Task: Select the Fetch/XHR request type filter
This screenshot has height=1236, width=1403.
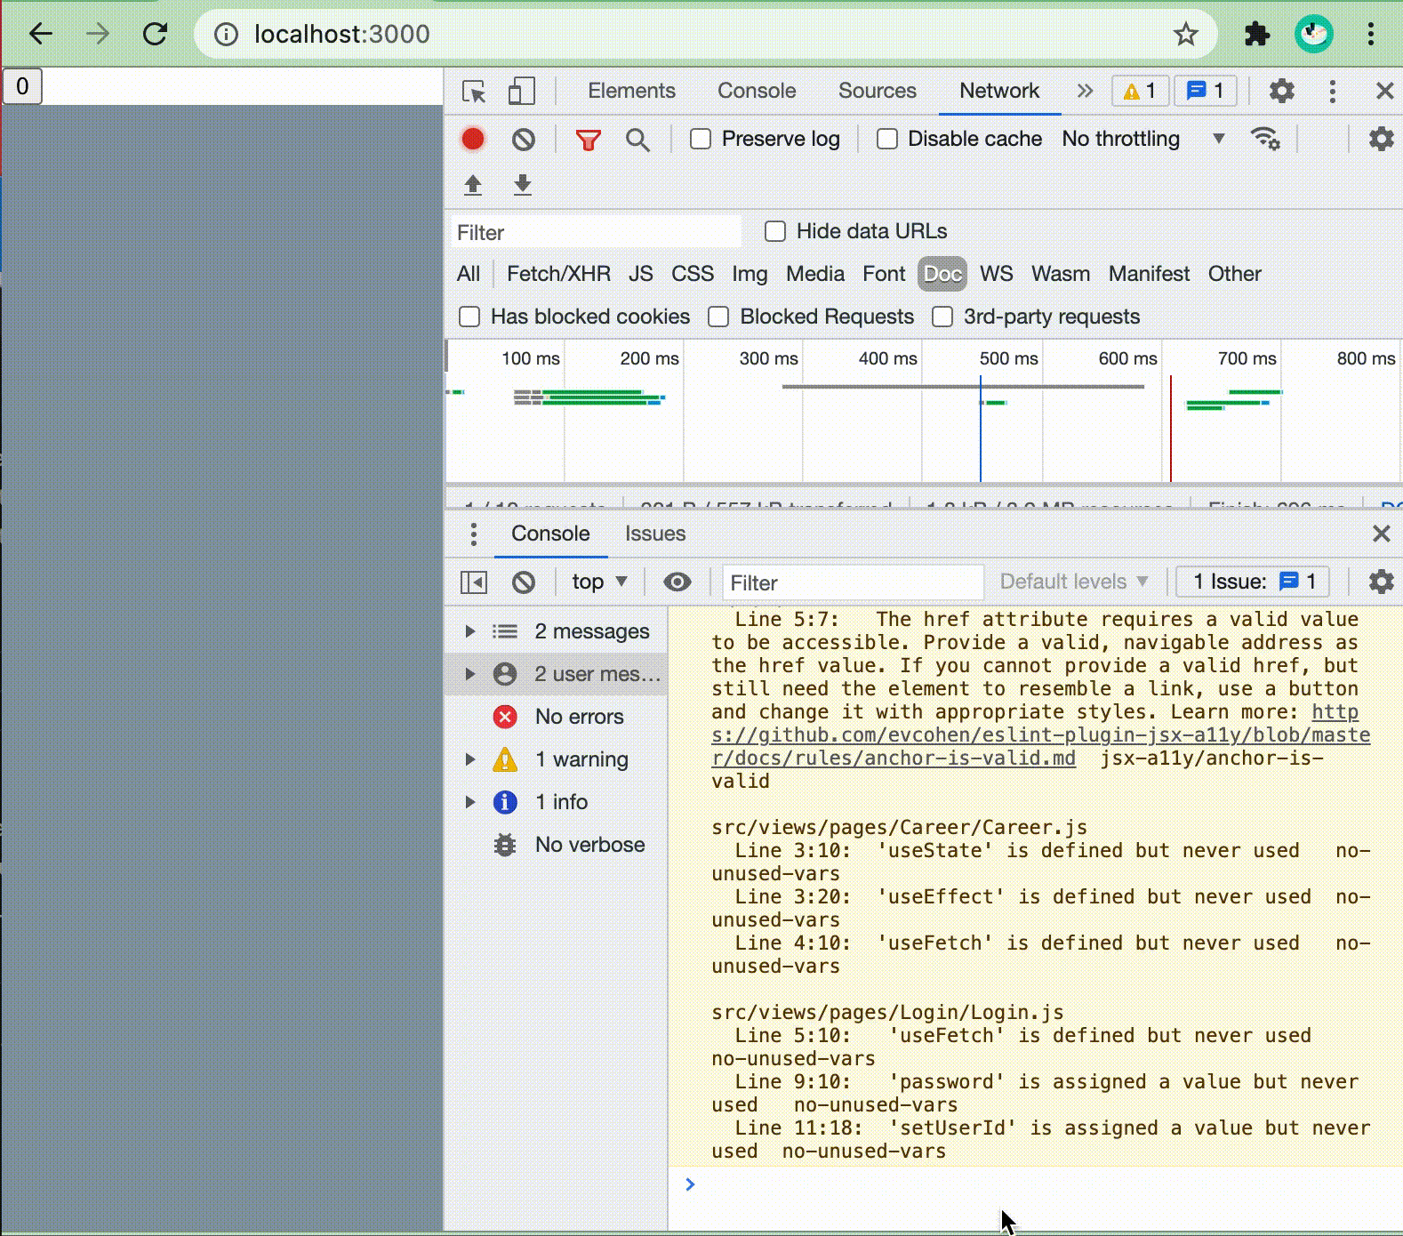Action: 558,274
